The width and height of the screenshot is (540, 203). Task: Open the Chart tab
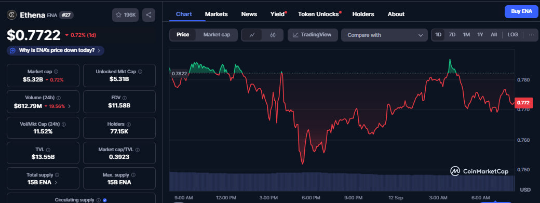point(184,14)
